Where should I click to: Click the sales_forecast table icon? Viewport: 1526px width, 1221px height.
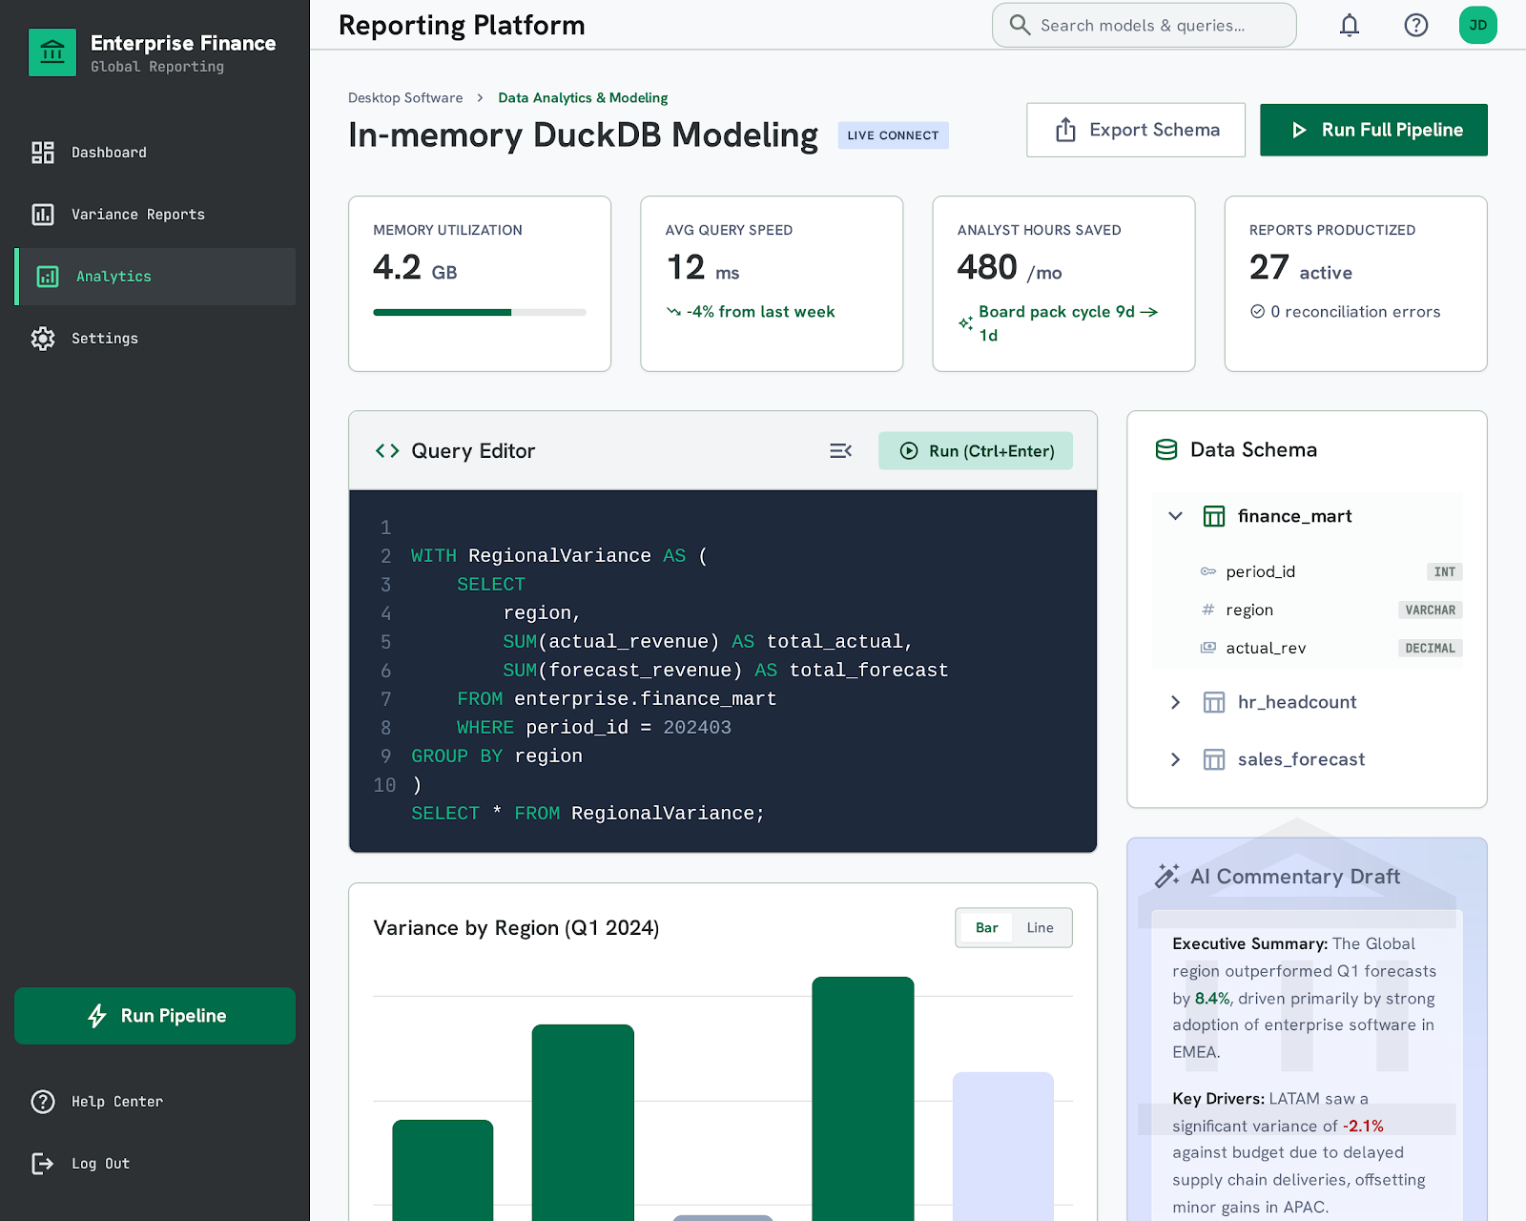(1214, 759)
